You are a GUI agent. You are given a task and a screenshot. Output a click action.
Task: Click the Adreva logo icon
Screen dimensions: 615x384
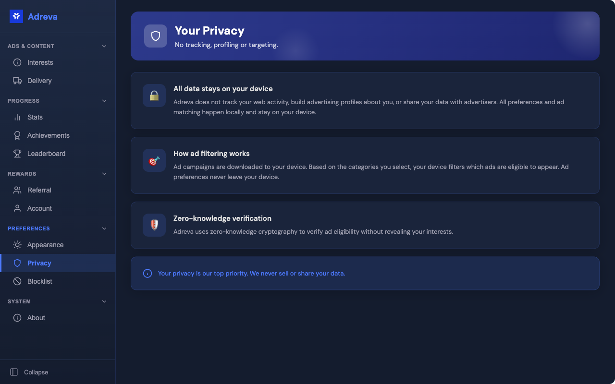coord(16,16)
